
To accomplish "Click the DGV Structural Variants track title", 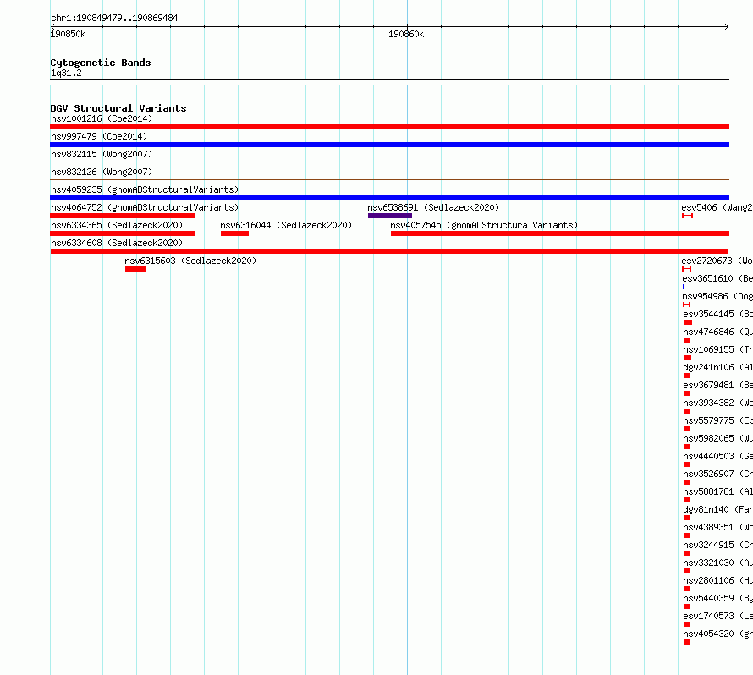I will (118, 108).
